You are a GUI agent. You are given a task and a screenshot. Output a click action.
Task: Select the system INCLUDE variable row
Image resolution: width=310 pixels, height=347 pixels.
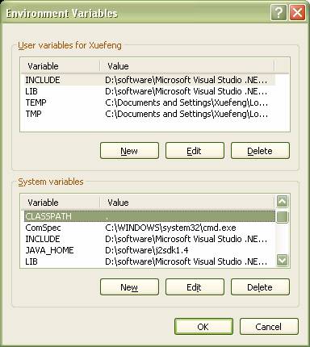coord(149,239)
